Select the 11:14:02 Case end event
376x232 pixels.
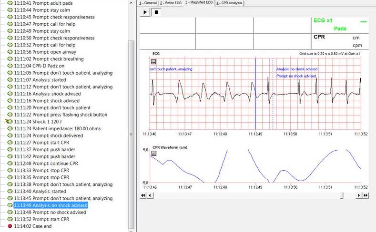click(x=33, y=226)
